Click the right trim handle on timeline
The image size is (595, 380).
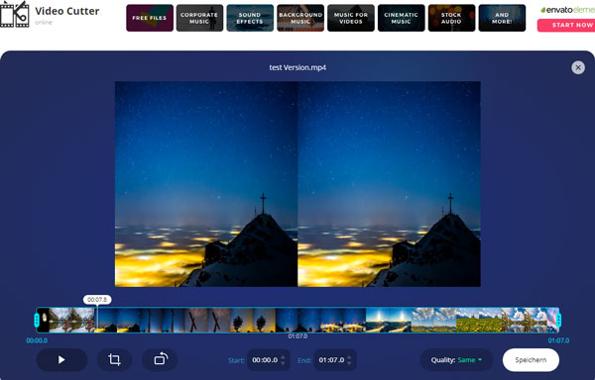tap(558, 321)
